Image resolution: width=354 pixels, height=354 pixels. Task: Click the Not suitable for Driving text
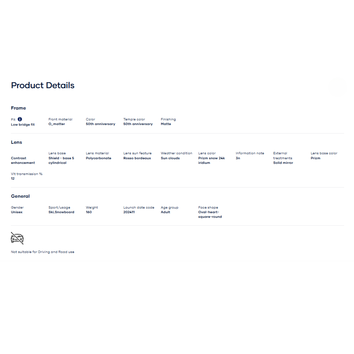43,252
